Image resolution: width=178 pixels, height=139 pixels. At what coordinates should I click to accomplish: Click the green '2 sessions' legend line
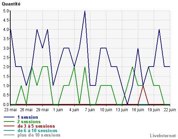pyautogui.click(x=9, y=121)
